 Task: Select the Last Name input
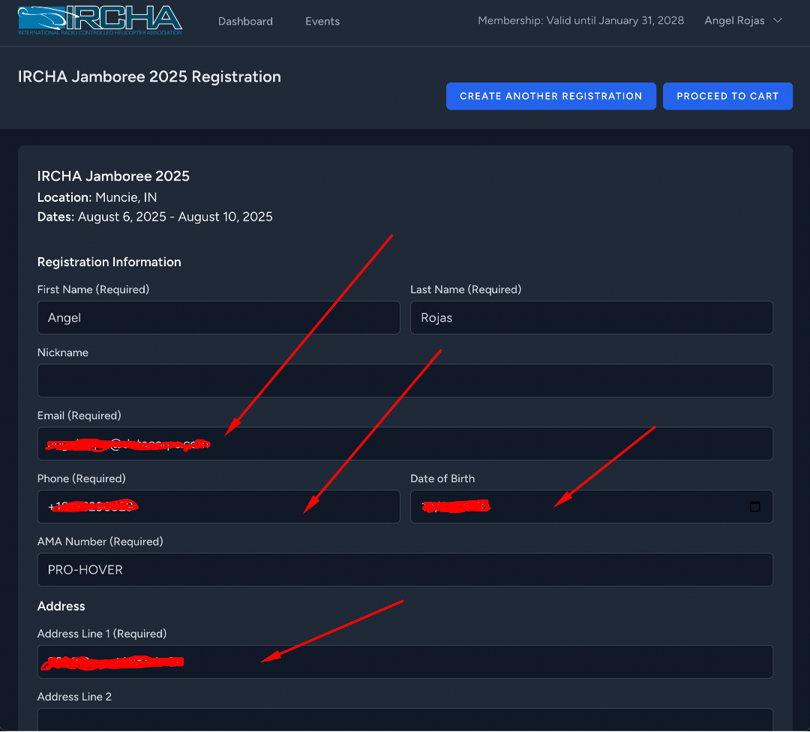tap(592, 318)
